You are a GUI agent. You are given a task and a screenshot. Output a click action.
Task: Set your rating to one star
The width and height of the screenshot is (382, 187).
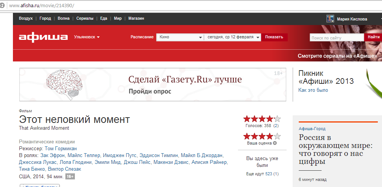coord(247,136)
